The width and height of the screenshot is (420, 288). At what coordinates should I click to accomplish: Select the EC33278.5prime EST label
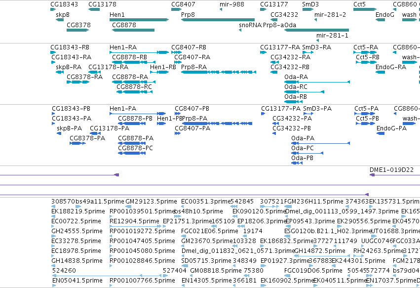point(76,242)
